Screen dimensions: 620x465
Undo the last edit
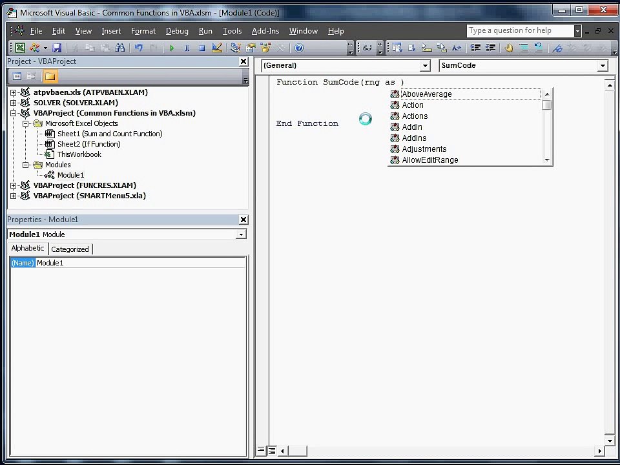138,48
